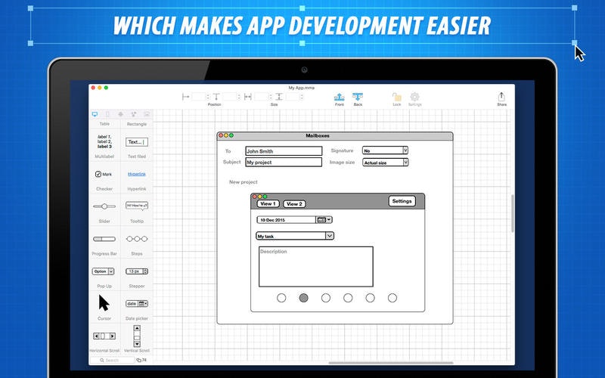
Task: Select the View 2 tab in the mockup
Action: tap(294, 203)
